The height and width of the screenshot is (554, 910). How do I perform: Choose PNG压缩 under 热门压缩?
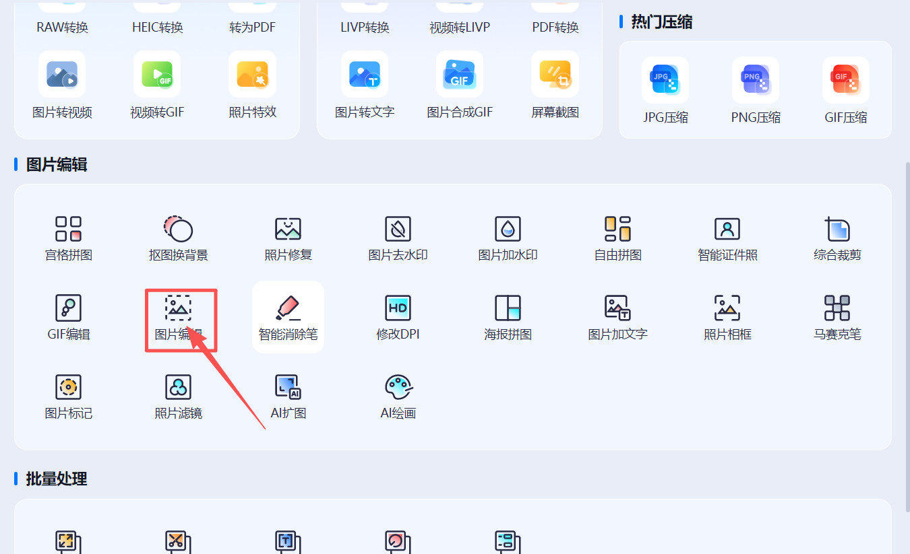click(x=756, y=91)
